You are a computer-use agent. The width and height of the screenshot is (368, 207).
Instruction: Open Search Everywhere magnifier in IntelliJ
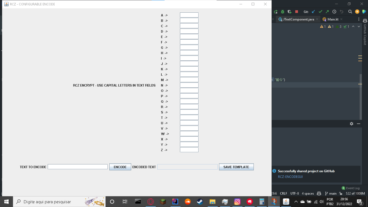click(x=350, y=12)
